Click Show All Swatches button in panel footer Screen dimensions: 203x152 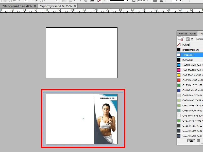click(191, 141)
